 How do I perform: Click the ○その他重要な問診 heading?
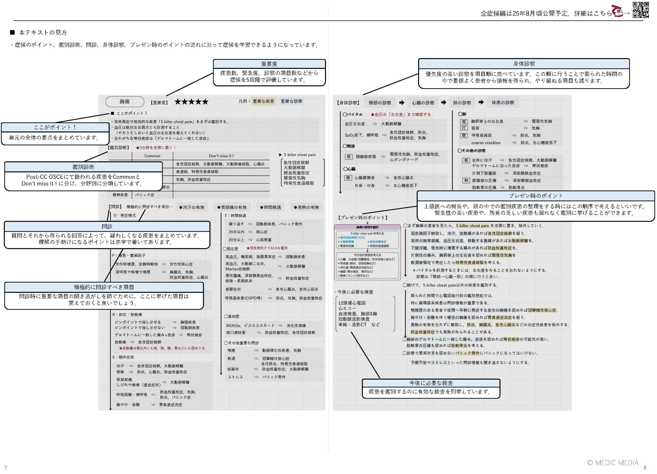(241, 343)
